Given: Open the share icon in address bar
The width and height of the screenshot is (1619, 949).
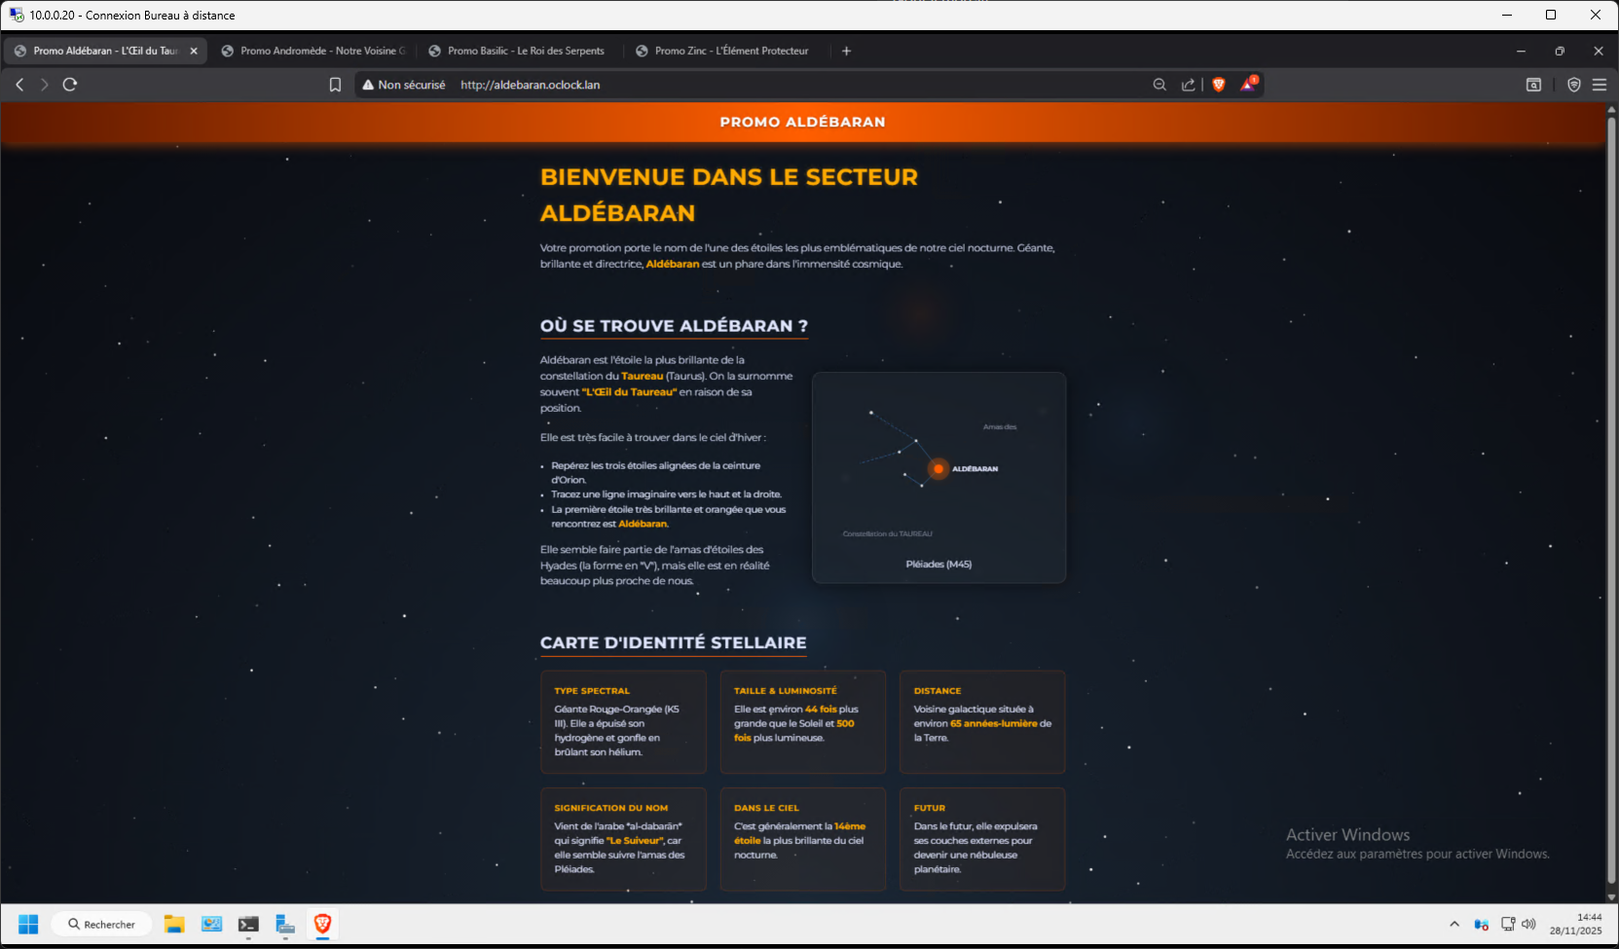Looking at the screenshot, I should [x=1188, y=85].
